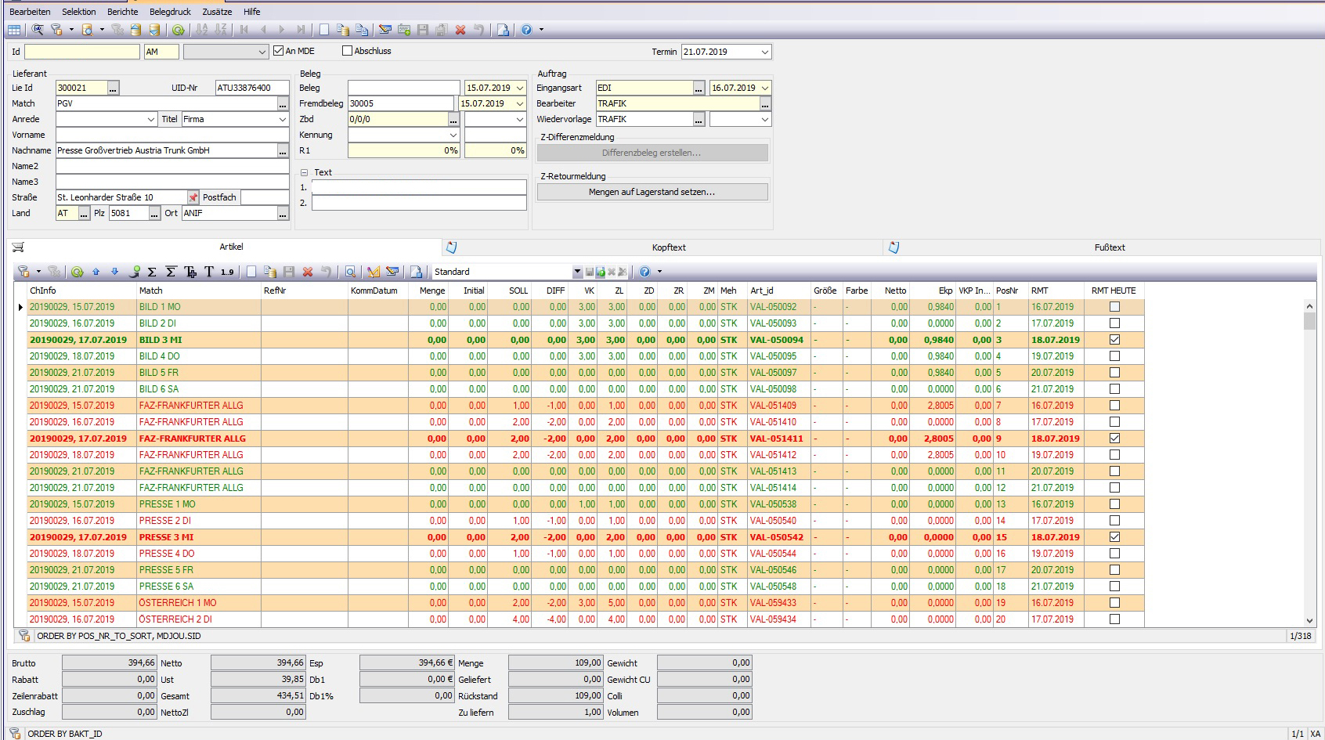Click the green refresh icon in the main toolbar
This screenshot has height=740, width=1325.
179,30
